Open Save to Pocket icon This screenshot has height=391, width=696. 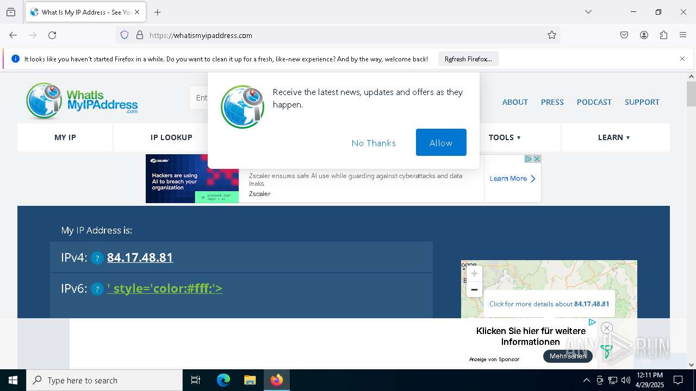[x=624, y=35]
